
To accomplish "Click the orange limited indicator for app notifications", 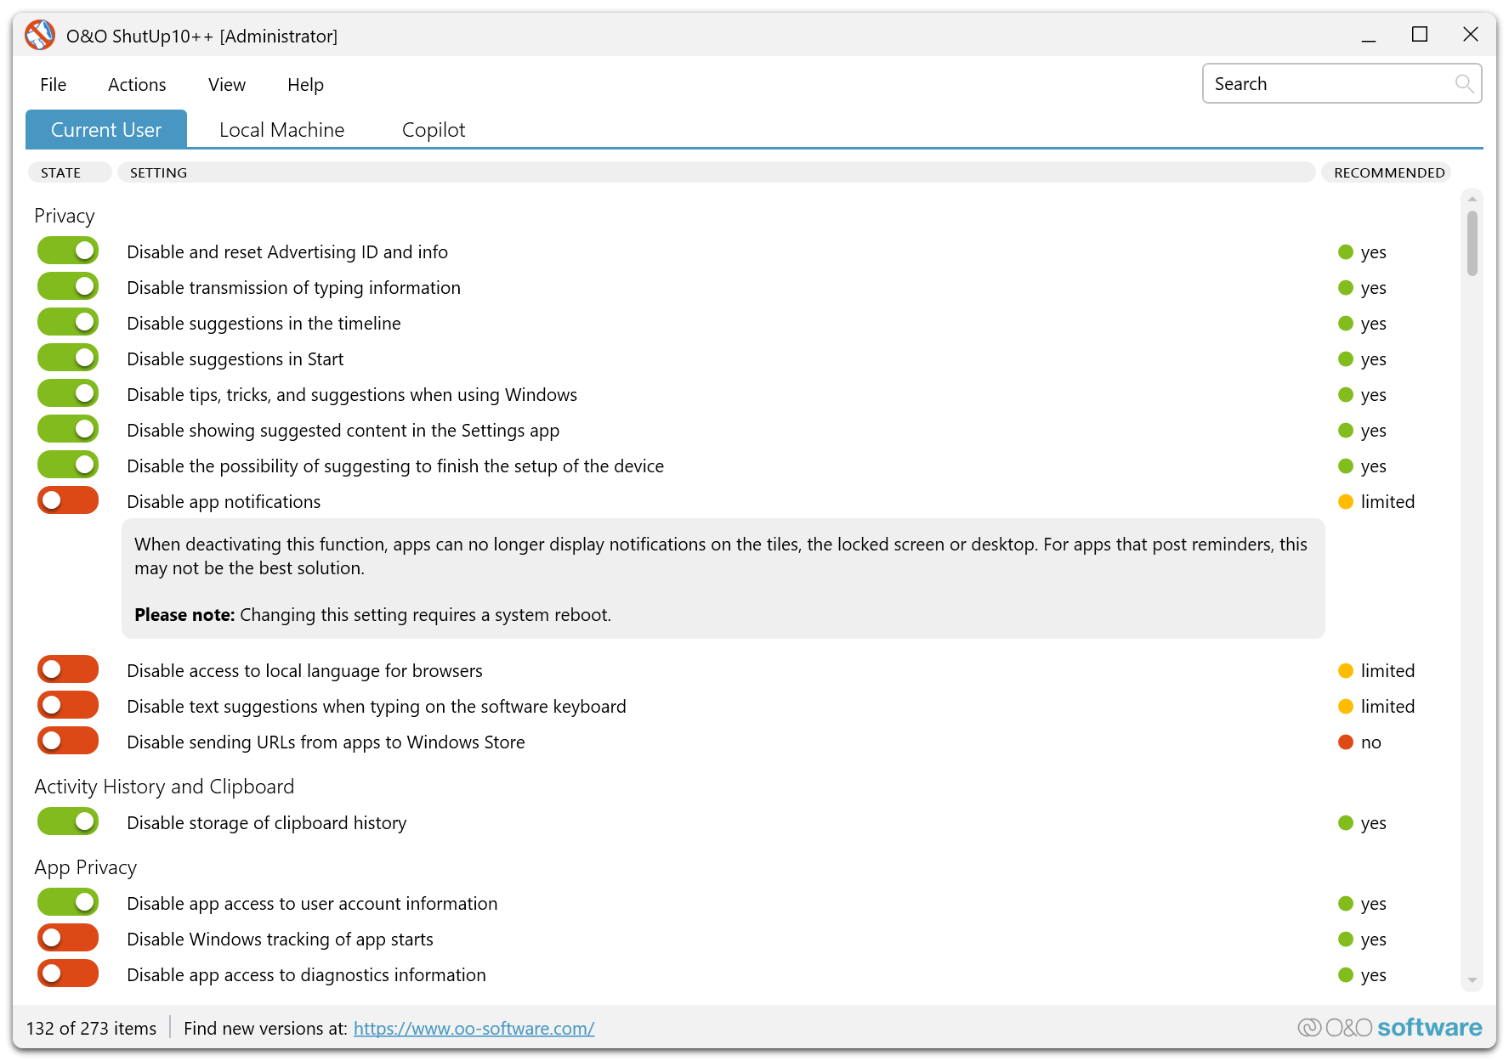I will click(x=1346, y=502).
